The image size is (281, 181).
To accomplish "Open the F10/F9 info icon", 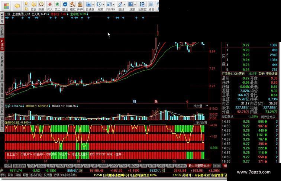I will click(x=109, y=4).
